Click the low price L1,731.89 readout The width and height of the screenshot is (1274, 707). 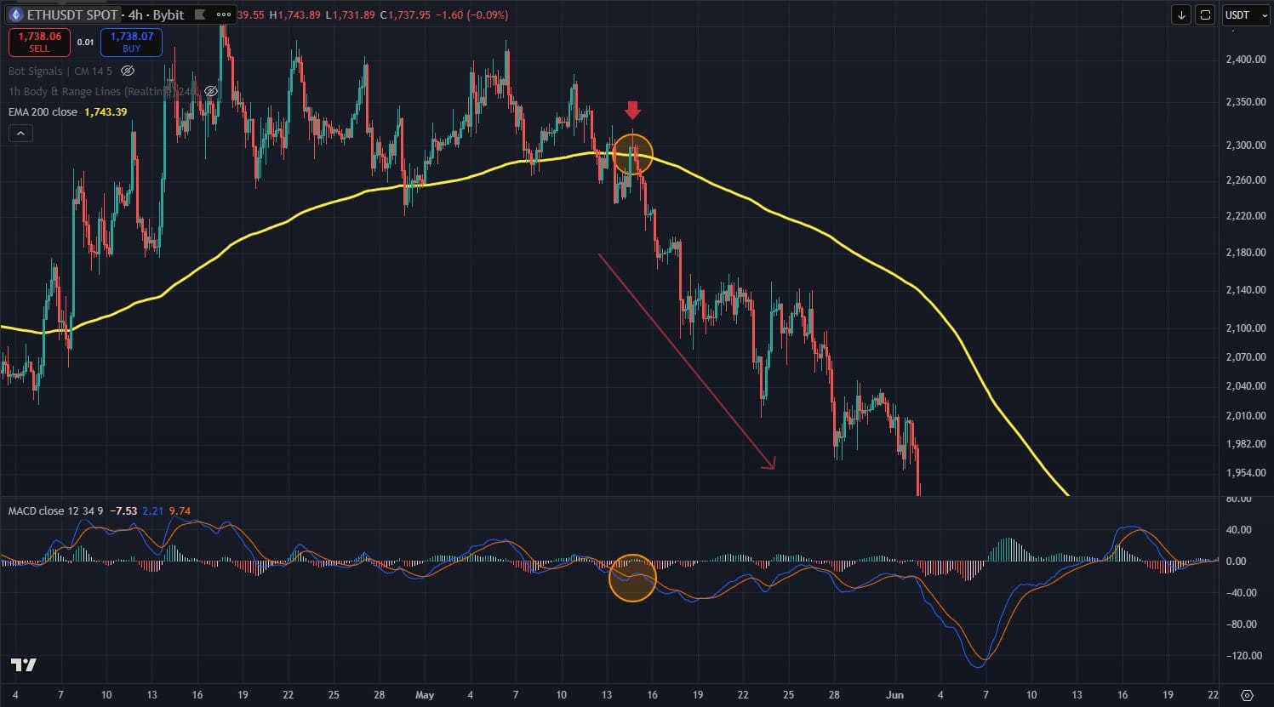pos(351,15)
